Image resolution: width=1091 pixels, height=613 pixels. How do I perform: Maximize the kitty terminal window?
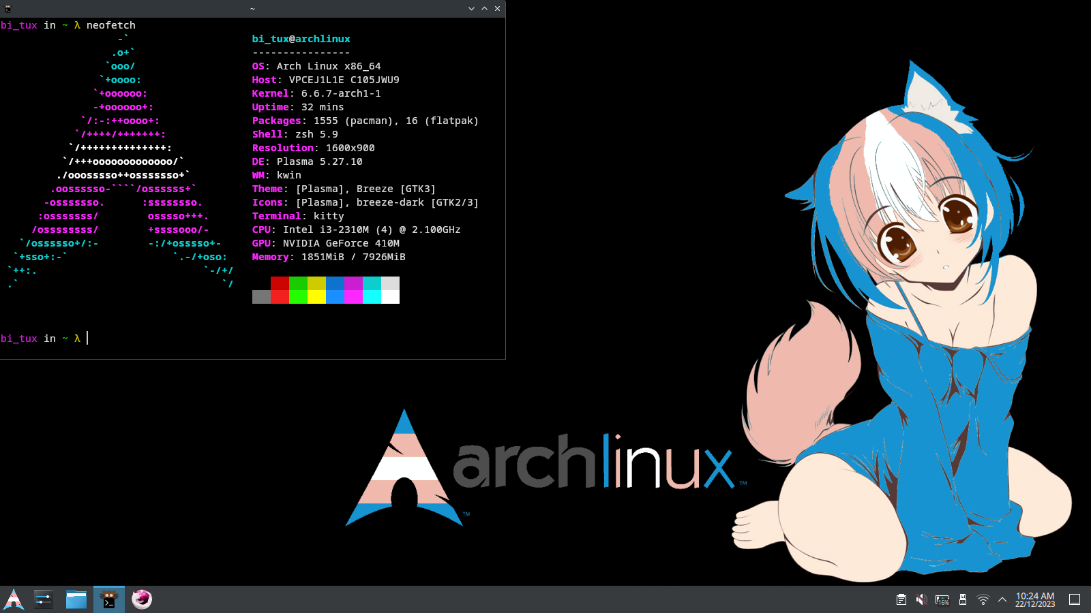(484, 9)
